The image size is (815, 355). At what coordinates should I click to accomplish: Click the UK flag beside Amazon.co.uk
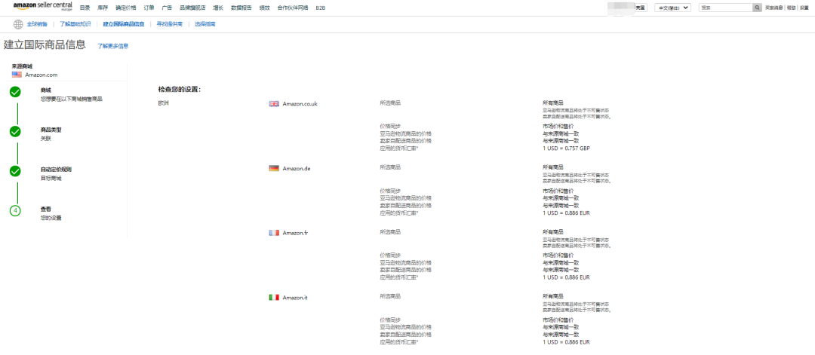[x=274, y=104]
